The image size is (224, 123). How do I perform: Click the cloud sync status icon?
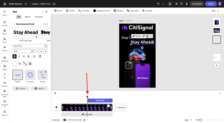tap(54, 4)
